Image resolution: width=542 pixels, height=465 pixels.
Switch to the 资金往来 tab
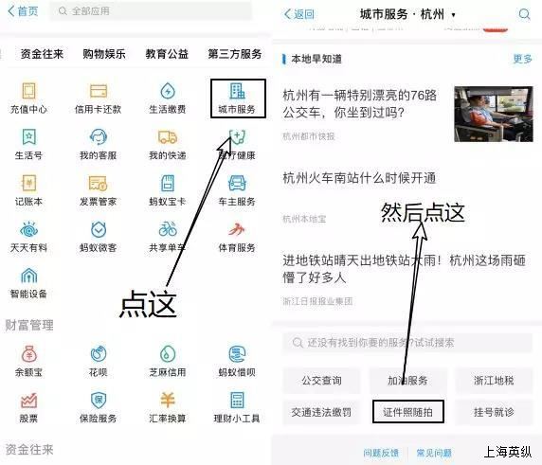[x=42, y=54]
